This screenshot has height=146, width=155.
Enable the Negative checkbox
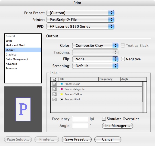(x=123, y=59)
